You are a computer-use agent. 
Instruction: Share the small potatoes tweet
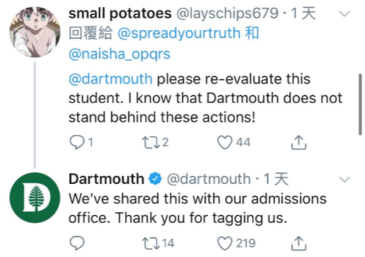pos(298,142)
